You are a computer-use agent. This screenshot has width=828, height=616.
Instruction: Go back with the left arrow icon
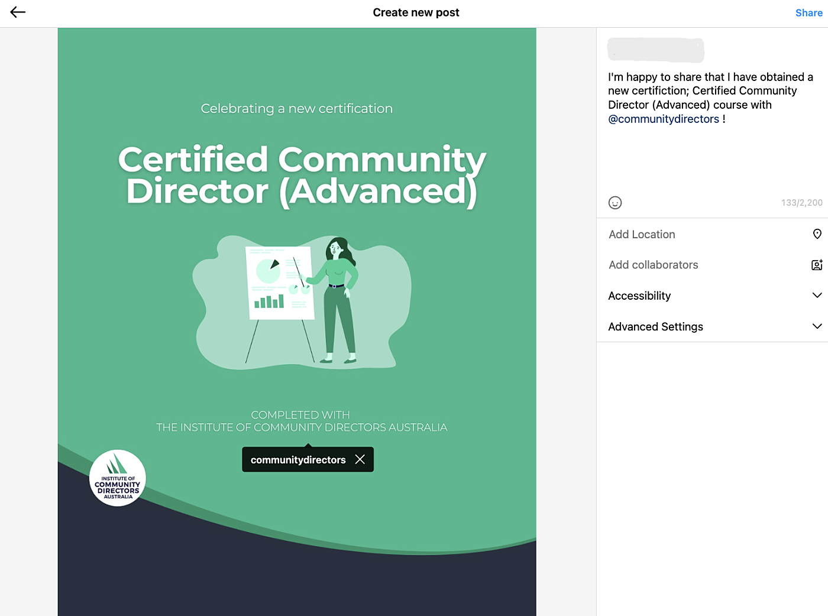18,12
